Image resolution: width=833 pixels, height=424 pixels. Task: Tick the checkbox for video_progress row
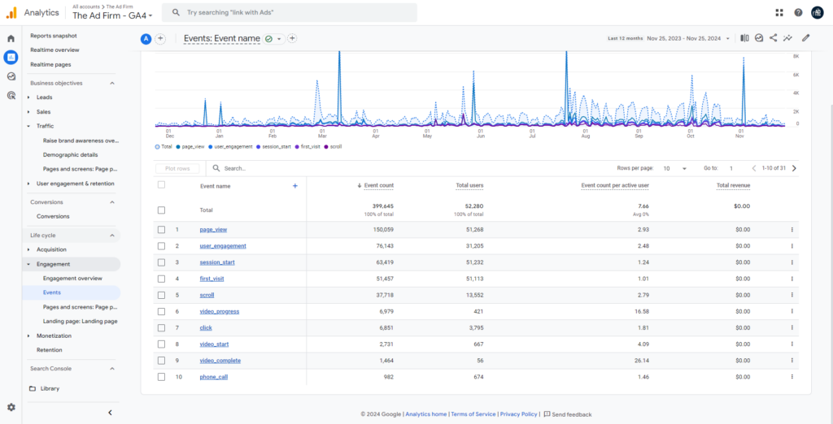point(161,312)
